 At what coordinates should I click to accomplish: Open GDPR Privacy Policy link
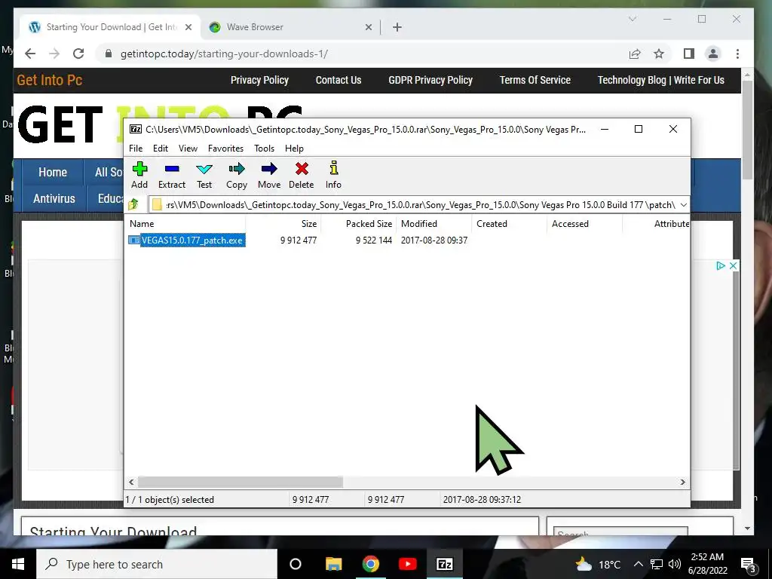point(430,80)
